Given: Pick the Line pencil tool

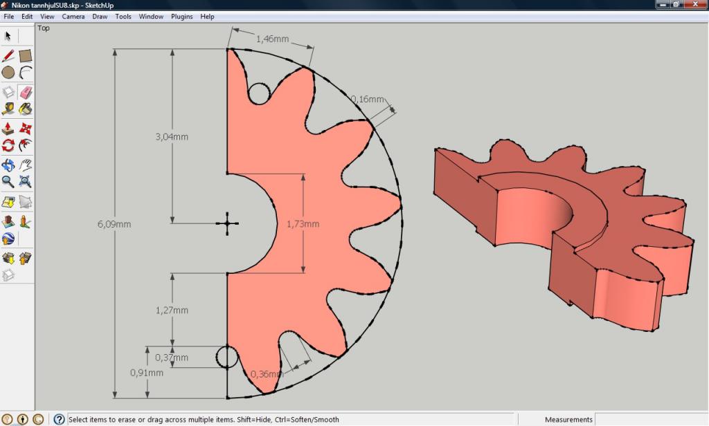Looking at the screenshot, I should pos(8,55).
